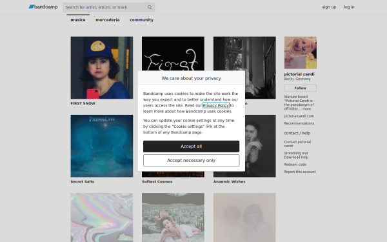Click the 'Berlin, Germany' location text
Screen dimensions: 387x242
(x=297, y=79)
